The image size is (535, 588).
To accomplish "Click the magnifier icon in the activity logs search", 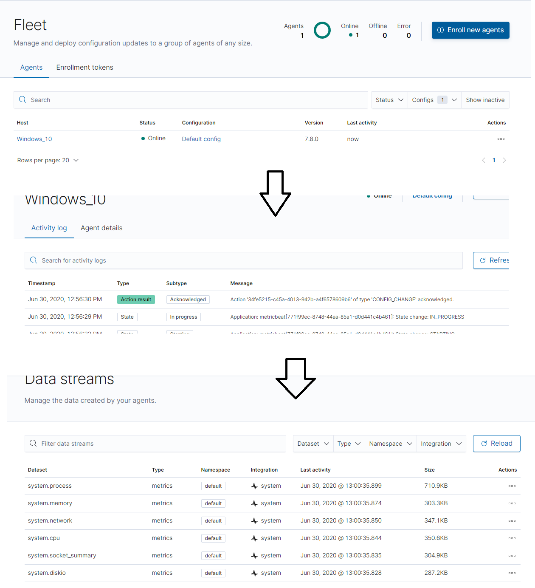I will click(34, 260).
